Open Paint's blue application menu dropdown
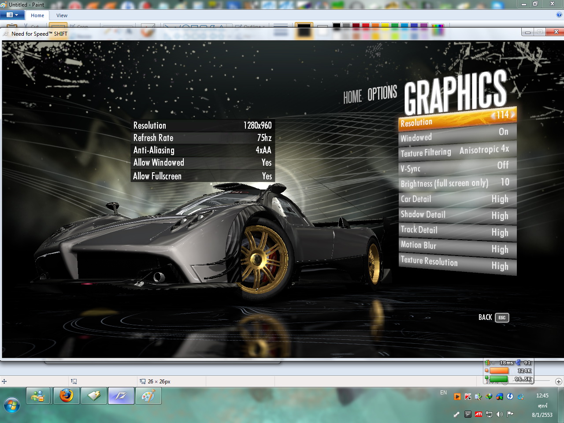 tap(12, 15)
